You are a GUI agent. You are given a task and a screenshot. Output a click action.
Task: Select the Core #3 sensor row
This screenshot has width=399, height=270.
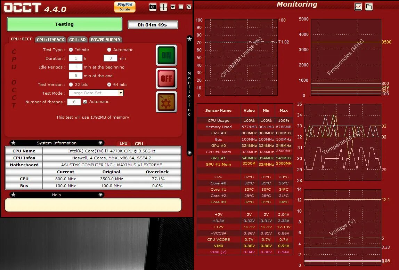click(x=245, y=202)
